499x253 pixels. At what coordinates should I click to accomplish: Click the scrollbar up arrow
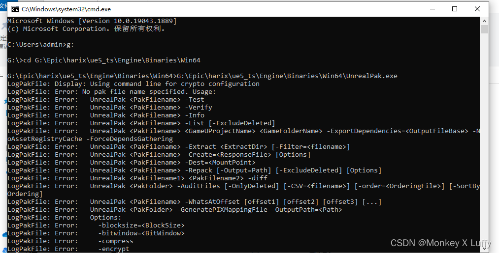[x=484, y=21]
